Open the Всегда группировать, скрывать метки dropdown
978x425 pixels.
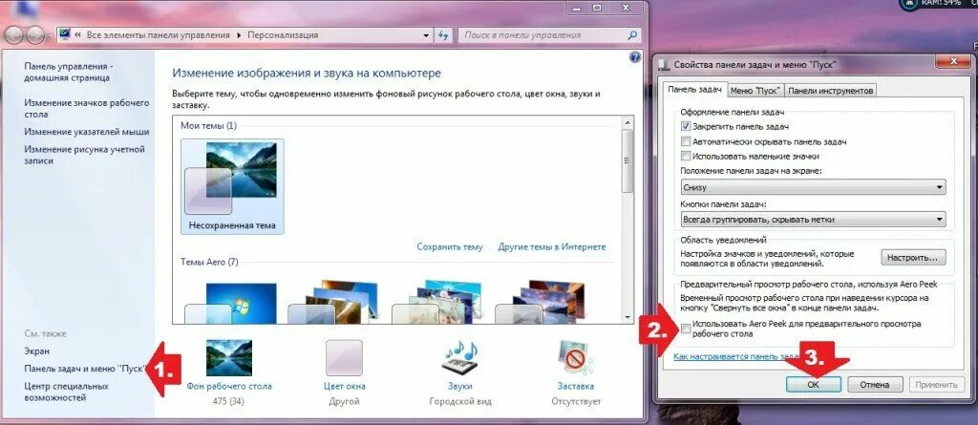[x=813, y=220]
